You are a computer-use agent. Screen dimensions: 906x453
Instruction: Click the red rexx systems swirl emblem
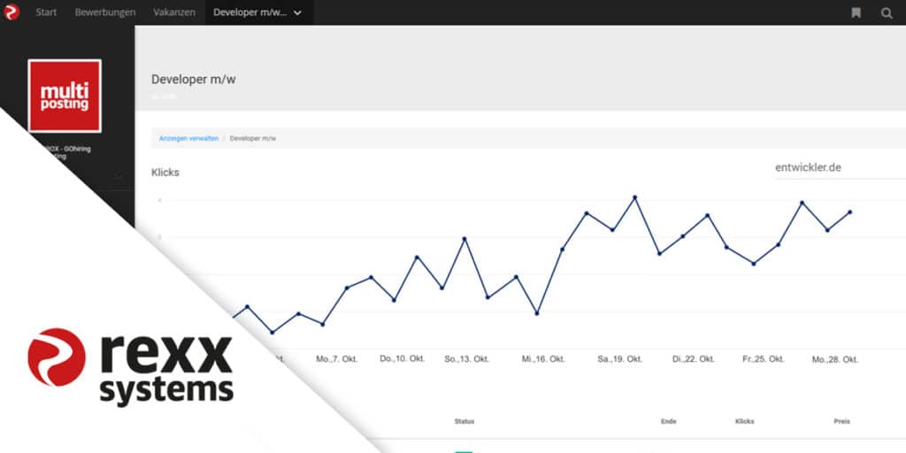57,357
